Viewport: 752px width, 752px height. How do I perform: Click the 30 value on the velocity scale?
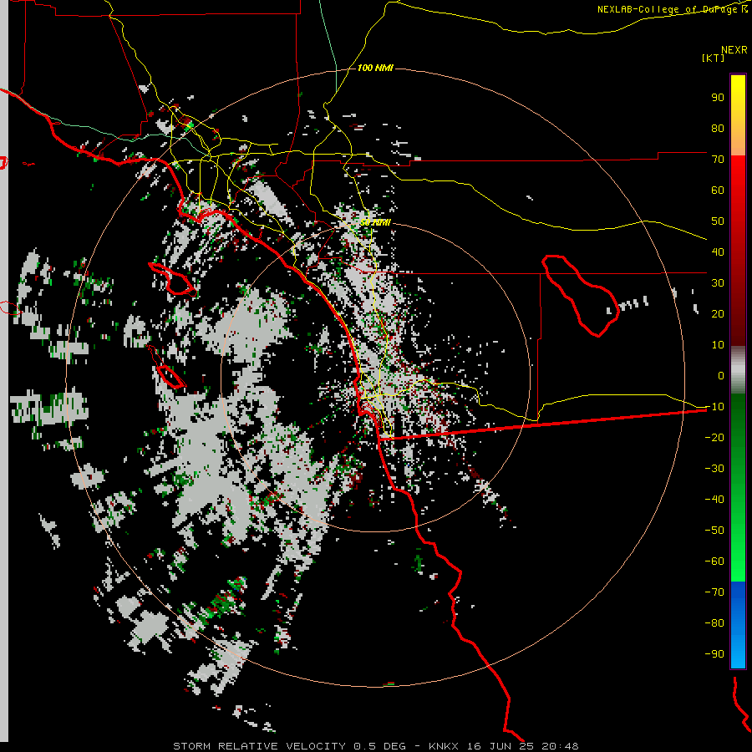coord(718,283)
